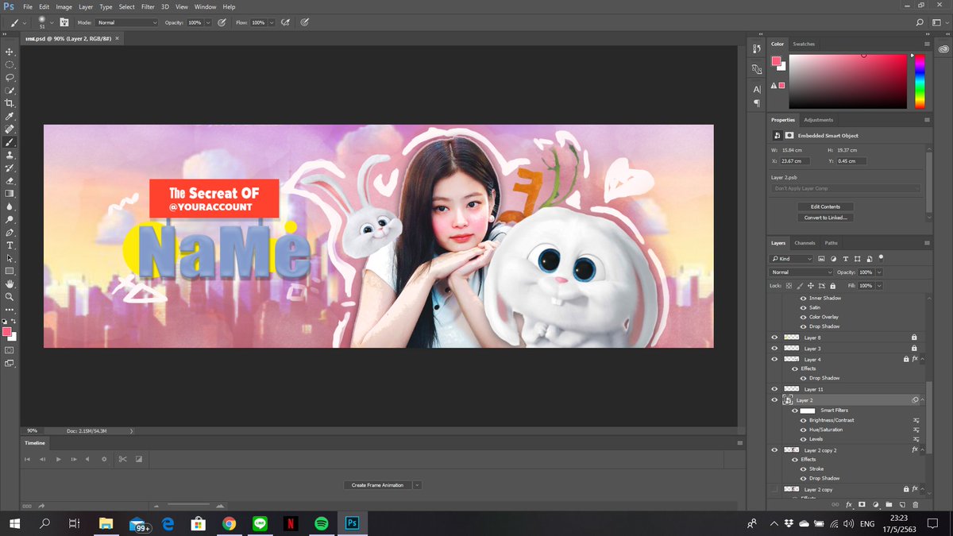Click the create new layer icon

tap(902, 504)
